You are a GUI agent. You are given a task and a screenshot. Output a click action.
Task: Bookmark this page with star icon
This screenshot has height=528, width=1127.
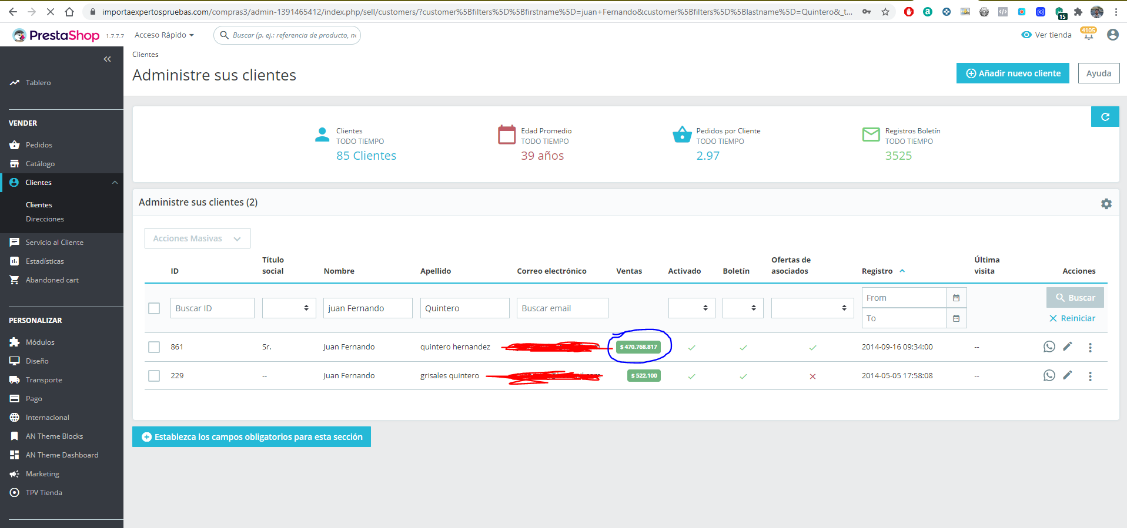point(885,12)
